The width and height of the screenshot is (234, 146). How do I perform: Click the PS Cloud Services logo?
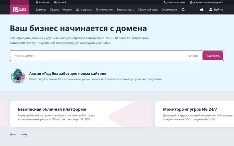(x=19, y=9)
